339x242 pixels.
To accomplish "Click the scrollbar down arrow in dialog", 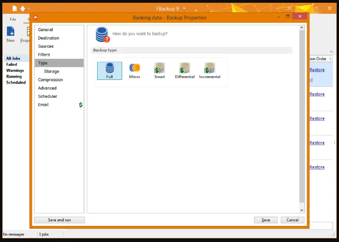I will (x=302, y=210).
